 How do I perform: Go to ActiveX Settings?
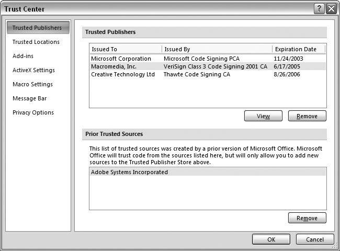click(x=33, y=70)
